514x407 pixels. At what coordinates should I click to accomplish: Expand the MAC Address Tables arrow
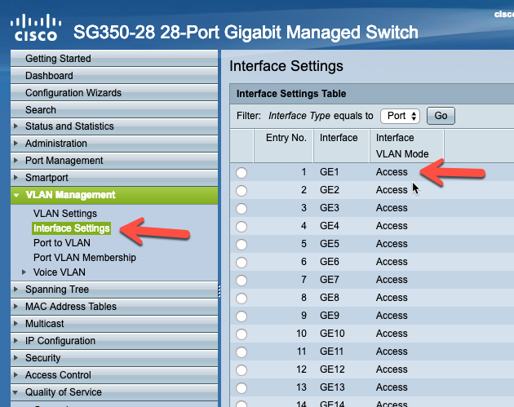pos(16,306)
